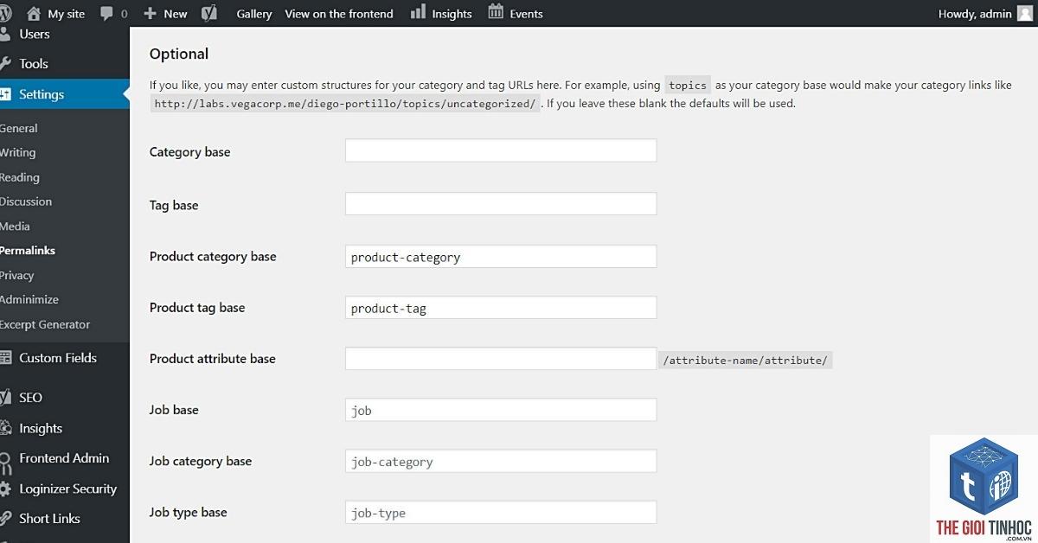This screenshot has width=1038, height=543.
Task: Click the Settings sidebar icon
Action: [x=5, y=94]
